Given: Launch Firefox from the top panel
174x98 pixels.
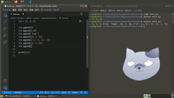Looking at the screenshot, I should point(16,2).
